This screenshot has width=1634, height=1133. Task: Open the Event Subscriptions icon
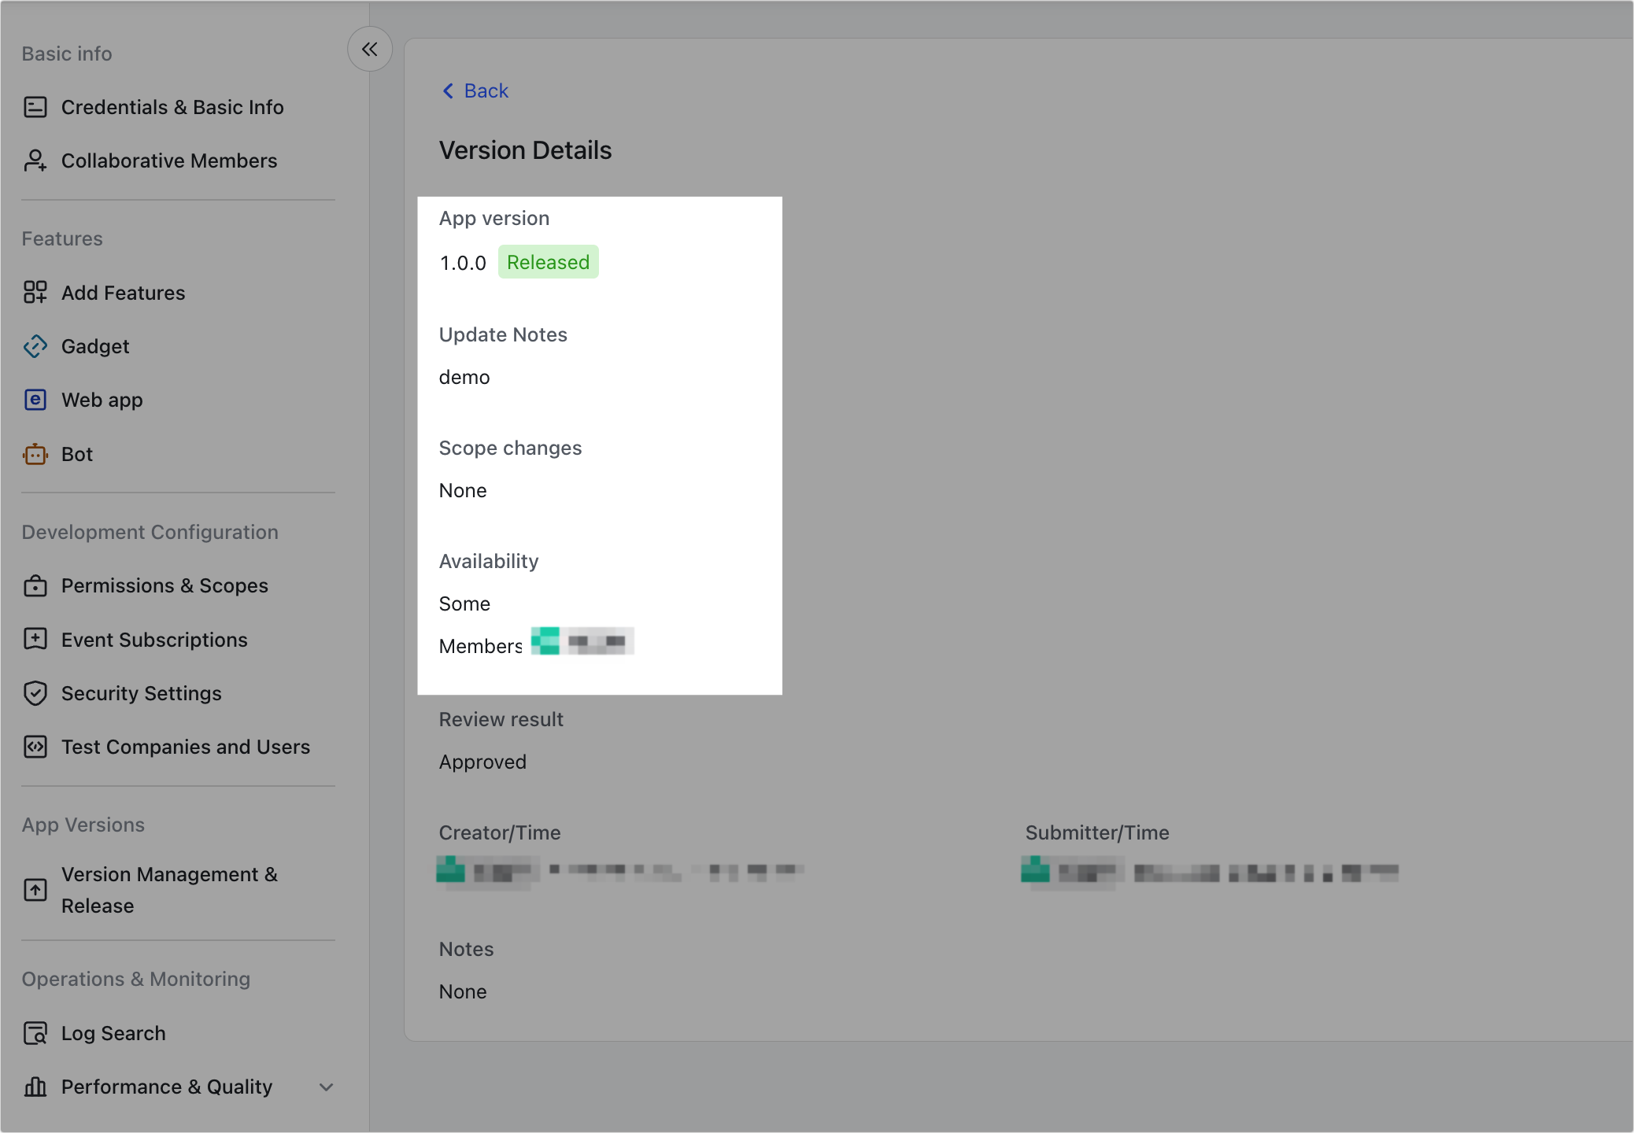(x=35, y=639)
